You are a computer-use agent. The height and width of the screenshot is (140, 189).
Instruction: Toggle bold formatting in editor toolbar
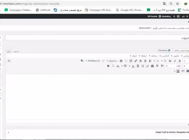[180, 61]
